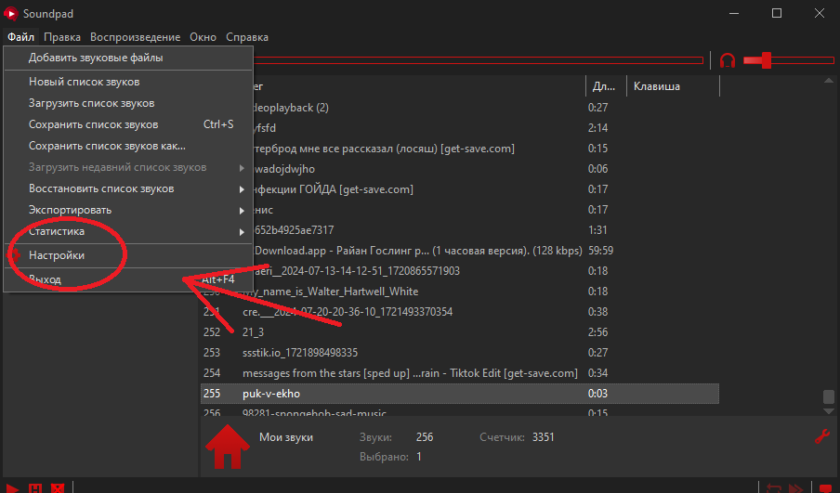840x493 pixels.
Task: Open the Окно menu
Action: tap(203, 37)
